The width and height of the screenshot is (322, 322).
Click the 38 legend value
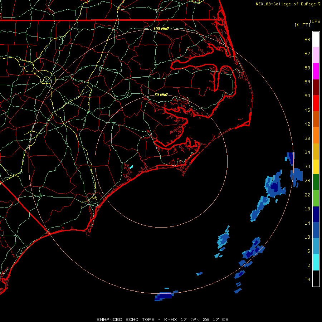(307, 138)
